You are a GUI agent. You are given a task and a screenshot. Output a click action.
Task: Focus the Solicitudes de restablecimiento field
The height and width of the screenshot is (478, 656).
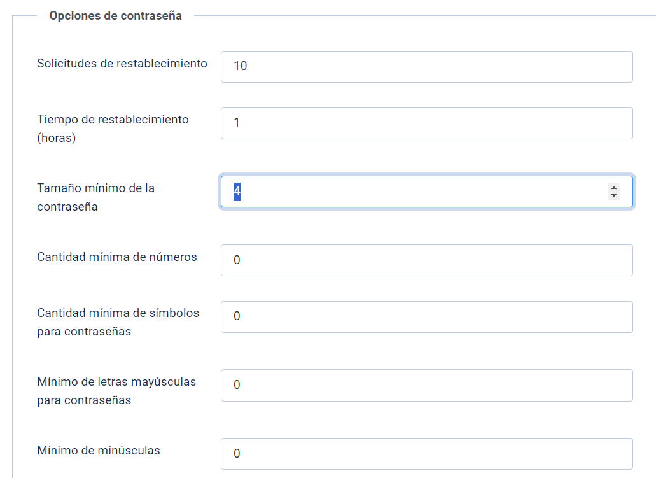click(427, 67)
